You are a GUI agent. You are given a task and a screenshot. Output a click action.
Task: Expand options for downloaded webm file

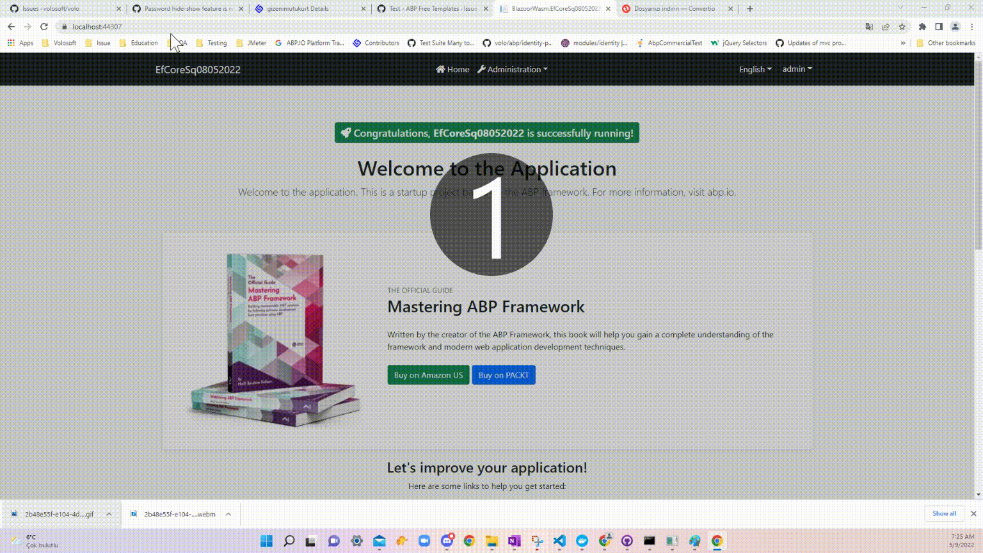click(x=228, y=514)
